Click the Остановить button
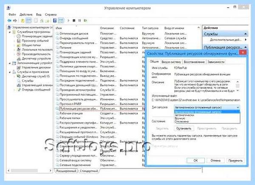 pyautogui.click(x=184, y=128)
